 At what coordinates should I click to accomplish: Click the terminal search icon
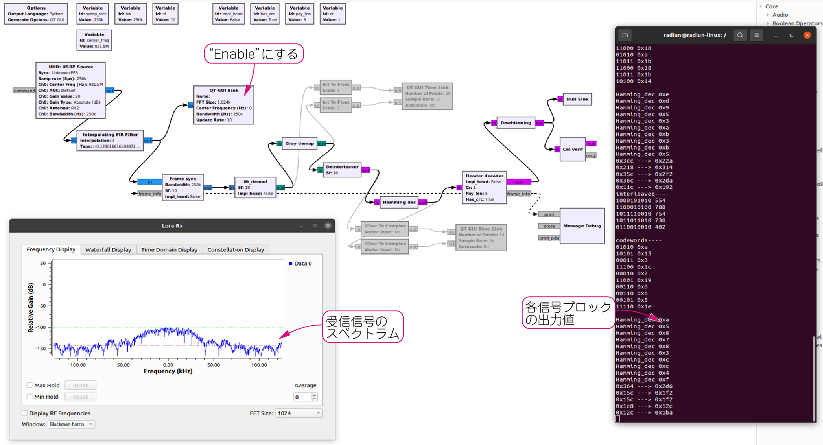tap(740, 35)
